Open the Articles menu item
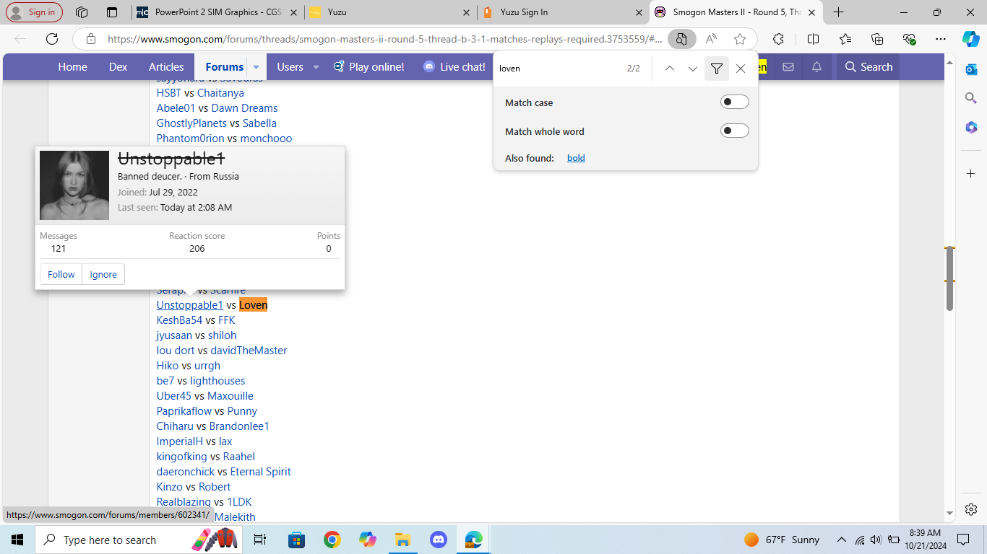Viewport: 987px width, 554px height. pos(166,67)
